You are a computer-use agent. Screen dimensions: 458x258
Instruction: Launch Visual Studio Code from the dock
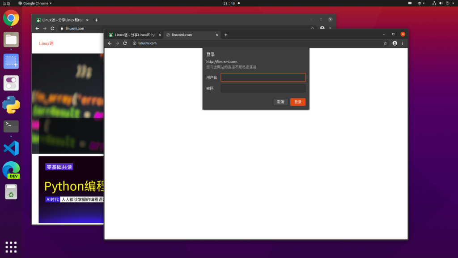pyautogui.click(x=11, y=148)
